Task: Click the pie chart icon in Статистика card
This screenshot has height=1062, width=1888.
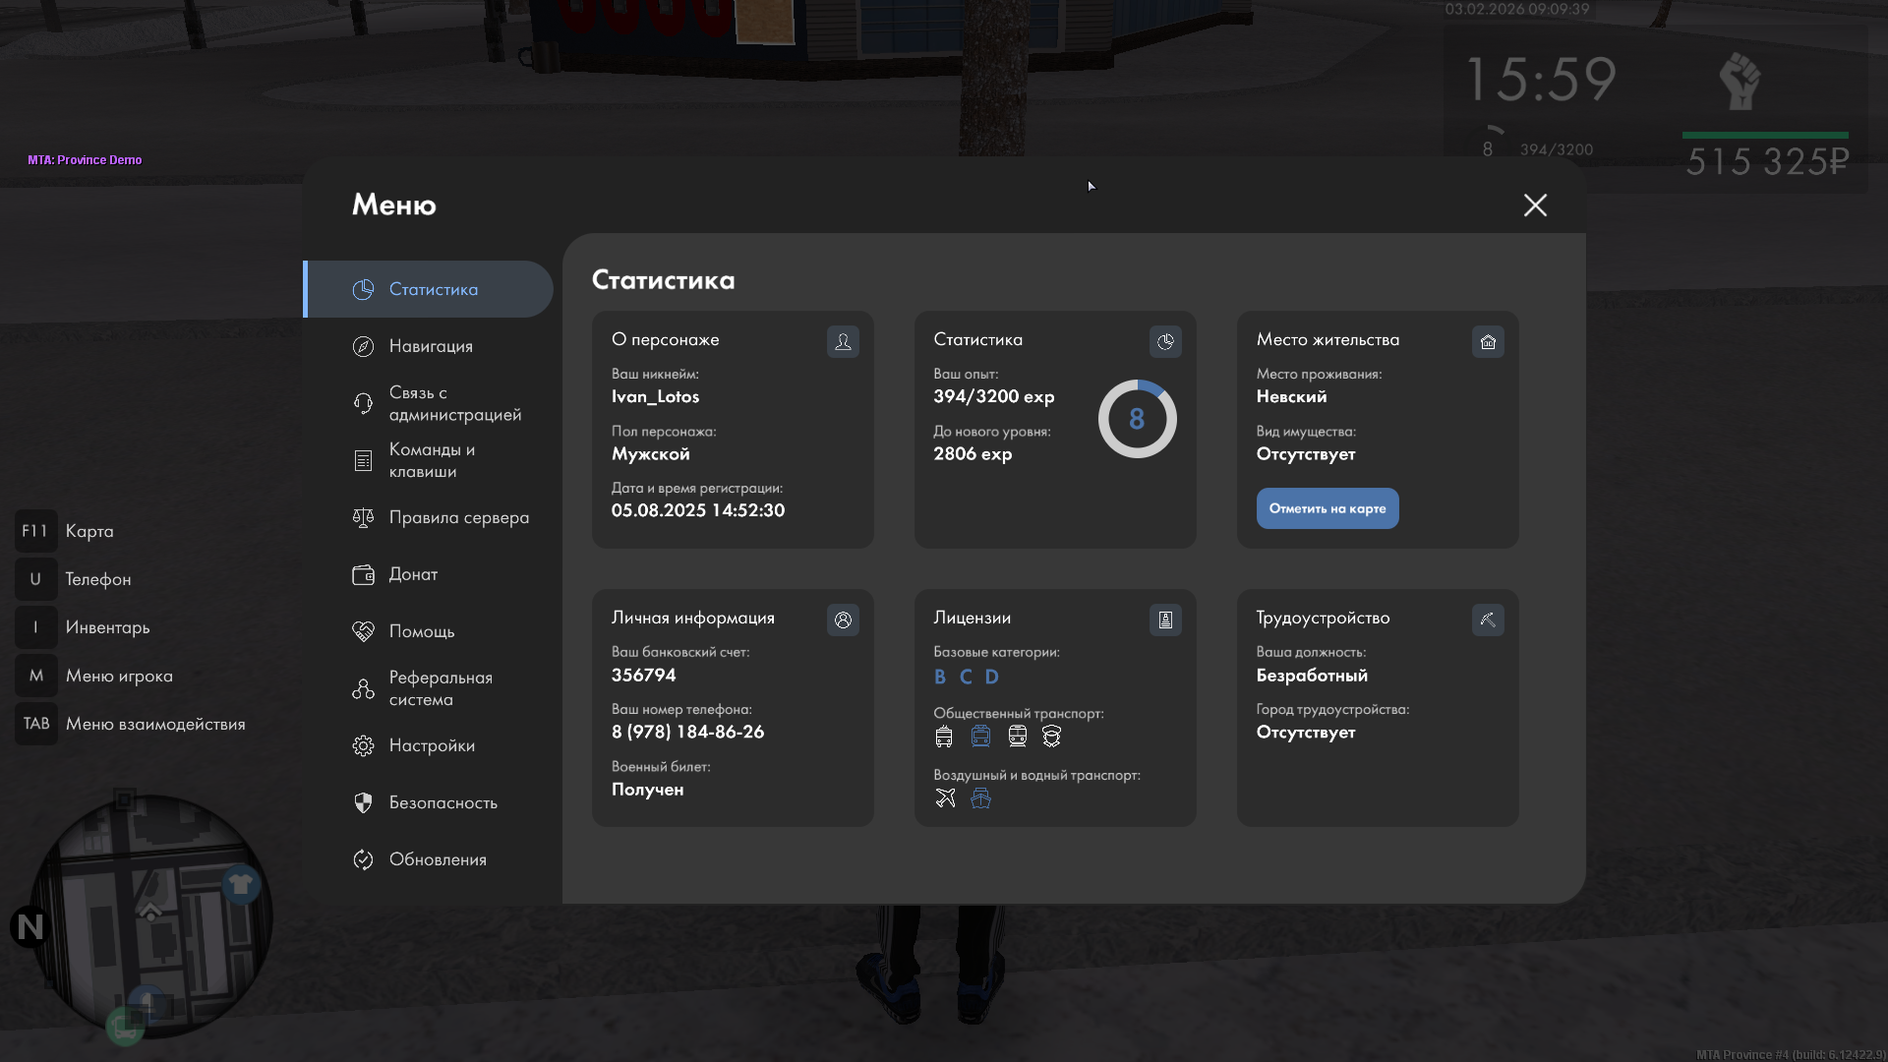Action: point(1165,341)
